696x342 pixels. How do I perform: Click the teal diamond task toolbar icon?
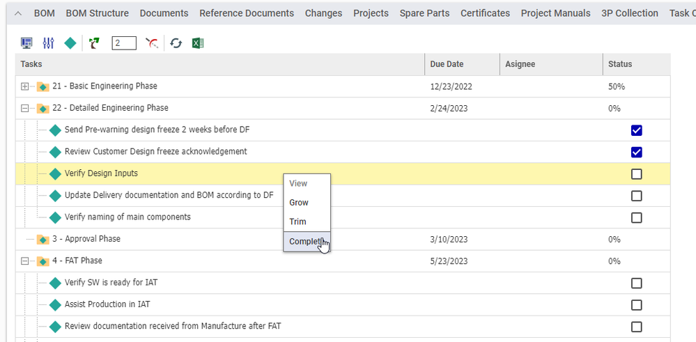(x=70, y=43)
